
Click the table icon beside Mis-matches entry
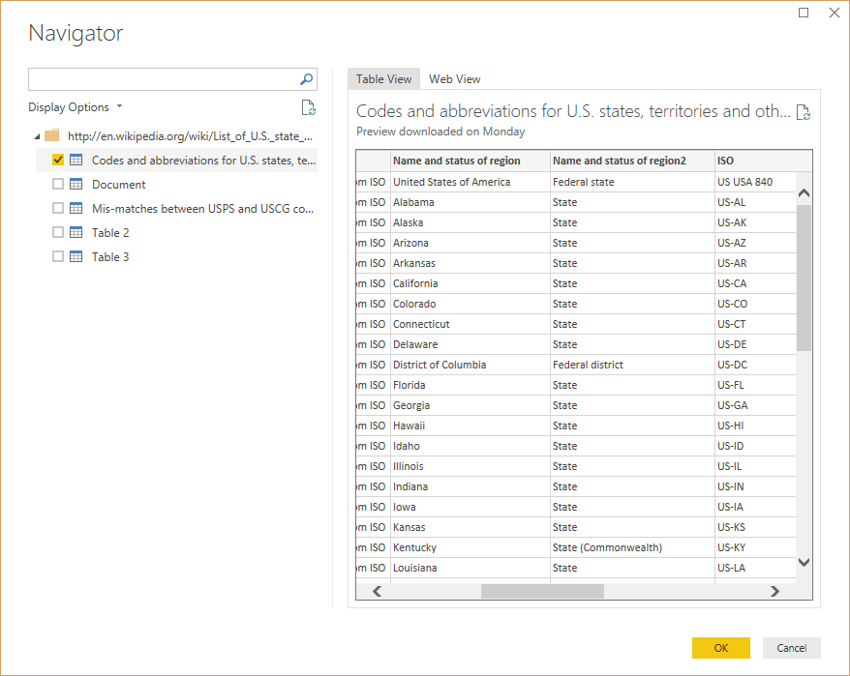76,208
